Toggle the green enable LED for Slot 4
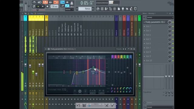 [x=173, y=35]
